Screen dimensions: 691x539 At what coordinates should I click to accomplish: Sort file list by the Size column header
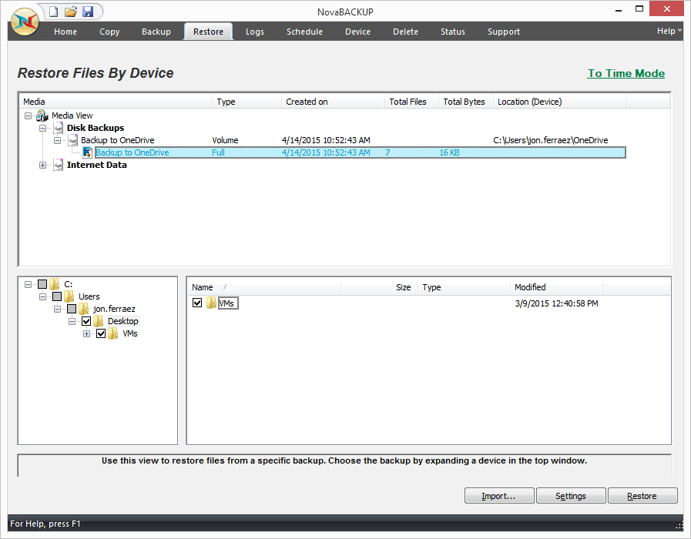379,287
